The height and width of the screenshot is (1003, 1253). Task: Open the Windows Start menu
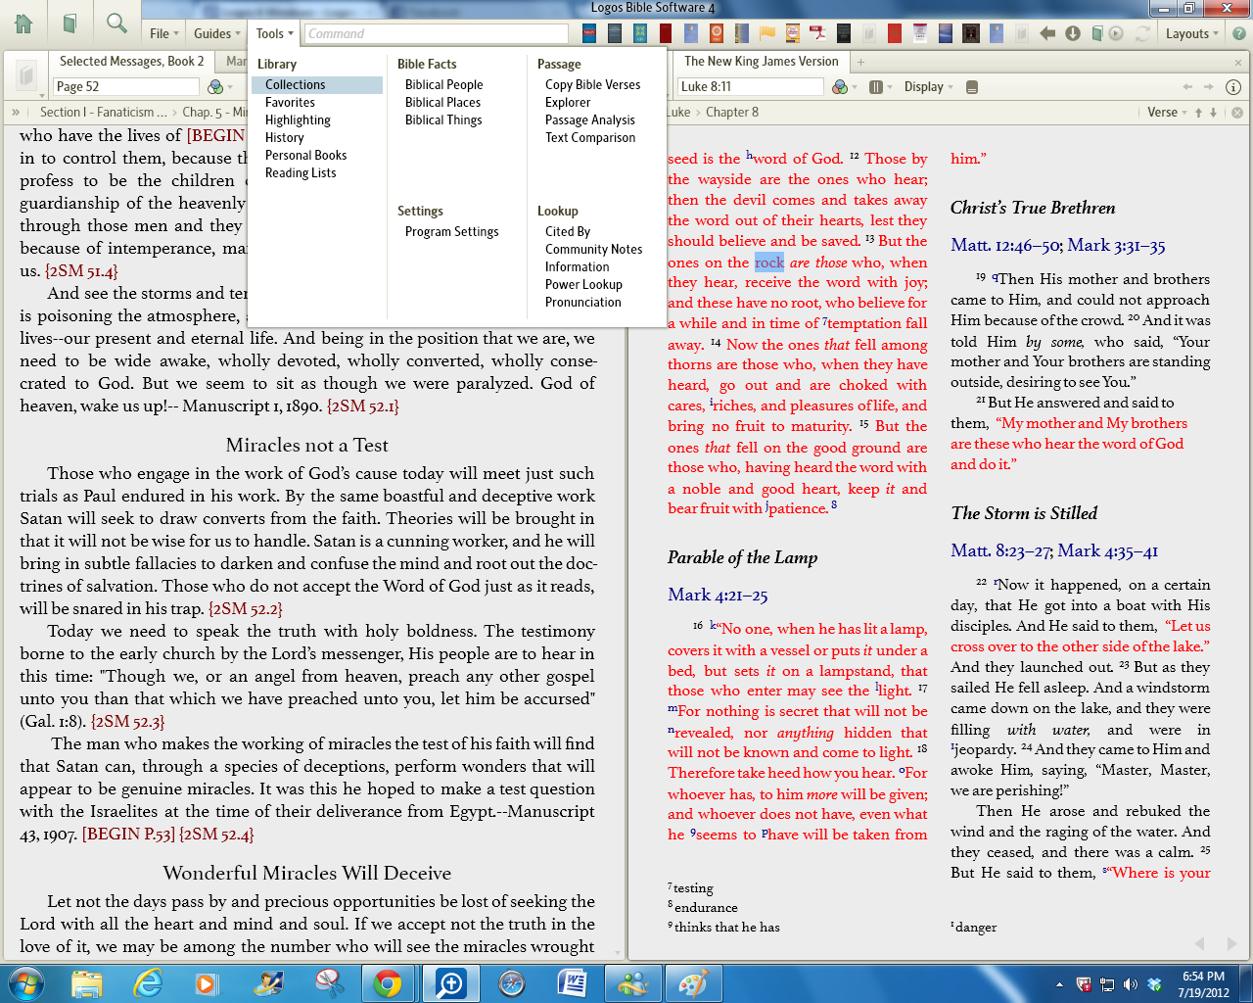click(x=25, y=982)
